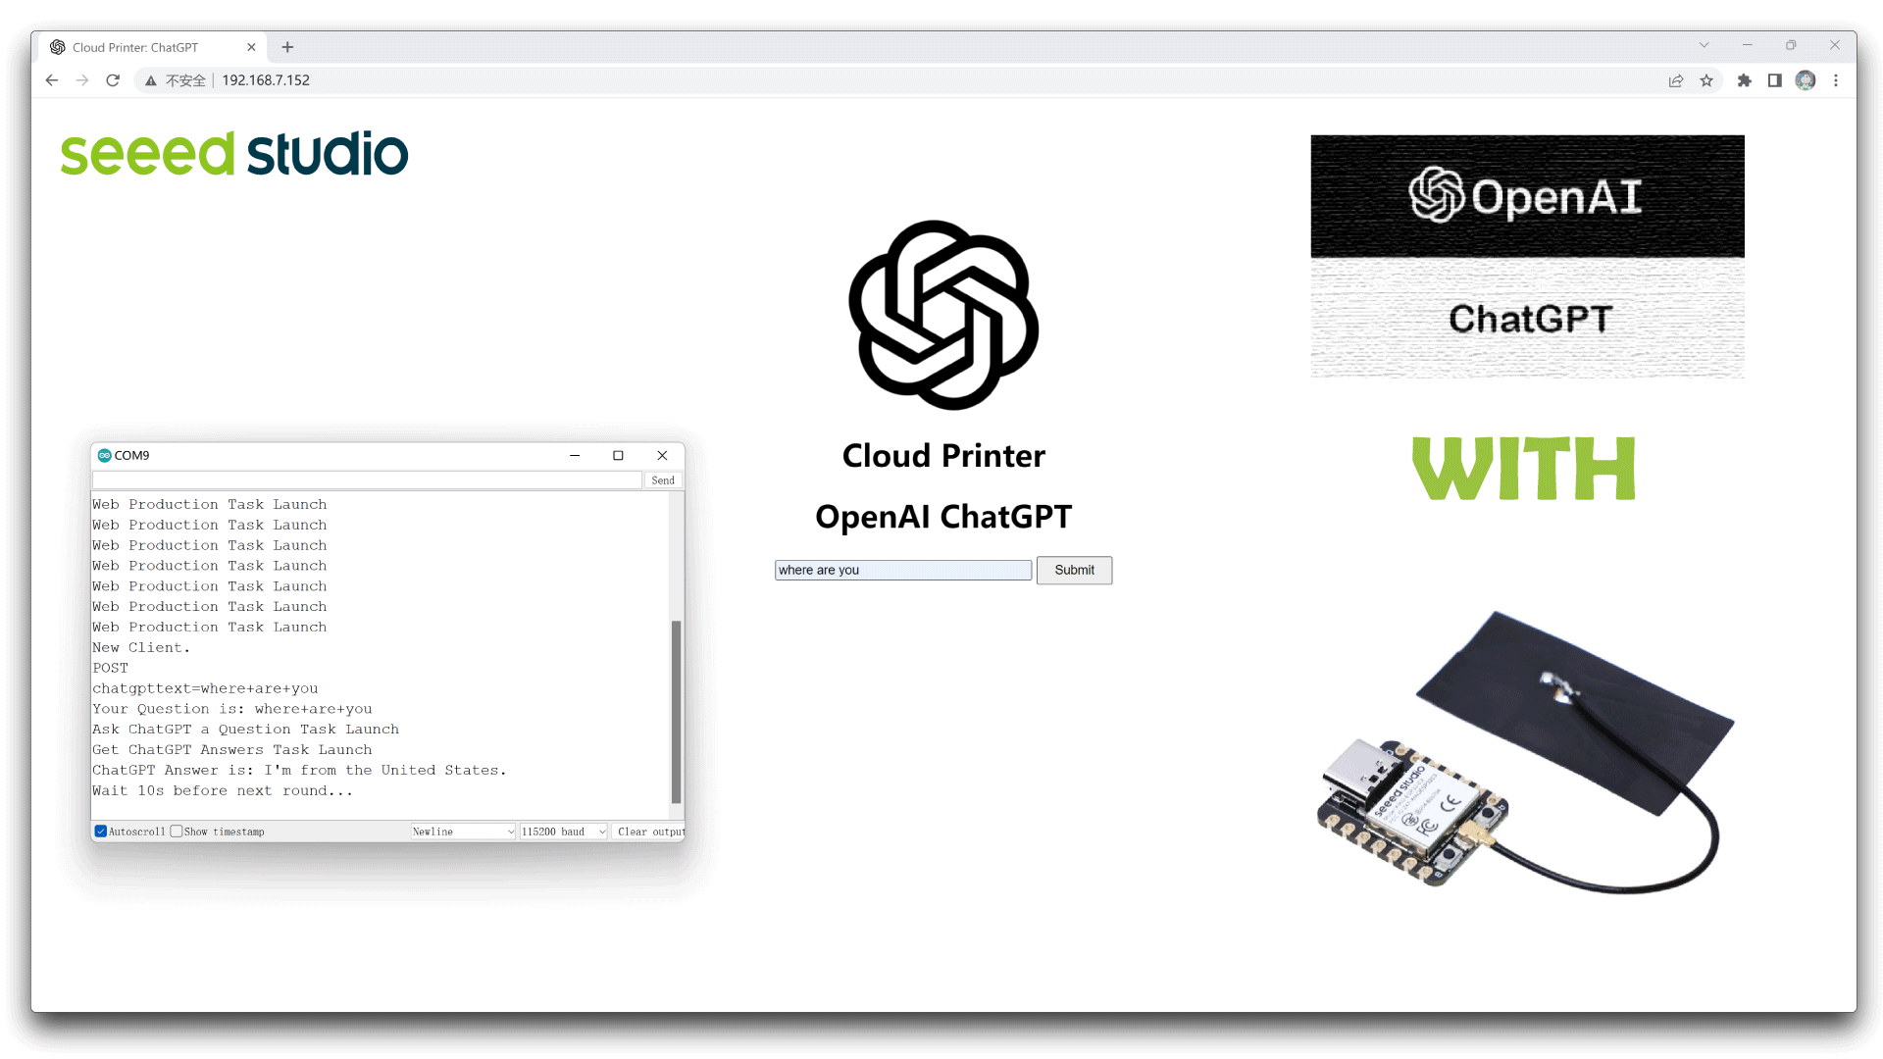Screen dimensions: 1883x1059
Task: Open browser tab options menu
Action: point(1705,46)
